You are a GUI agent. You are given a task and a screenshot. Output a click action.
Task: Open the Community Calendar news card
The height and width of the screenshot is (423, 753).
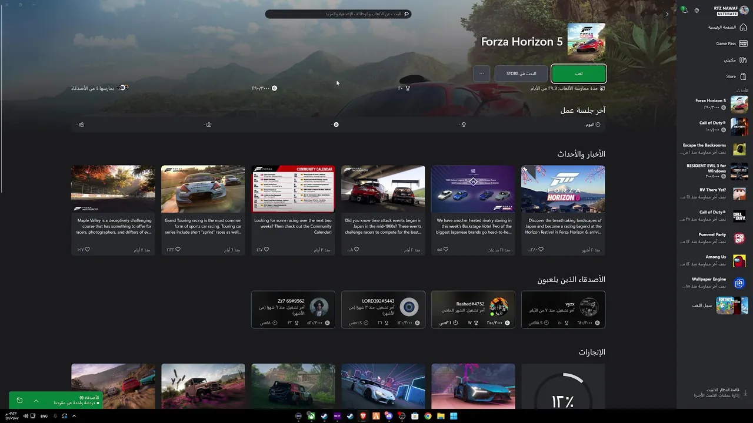coord(293,210)
